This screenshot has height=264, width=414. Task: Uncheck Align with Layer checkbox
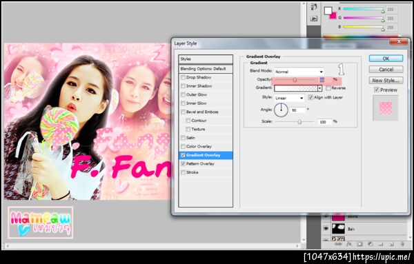tap(310, 97)
